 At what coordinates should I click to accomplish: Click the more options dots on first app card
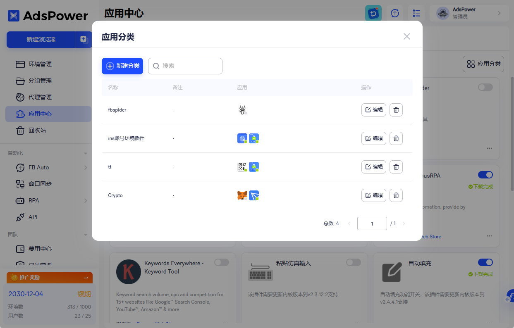click(x=490, y=148)
